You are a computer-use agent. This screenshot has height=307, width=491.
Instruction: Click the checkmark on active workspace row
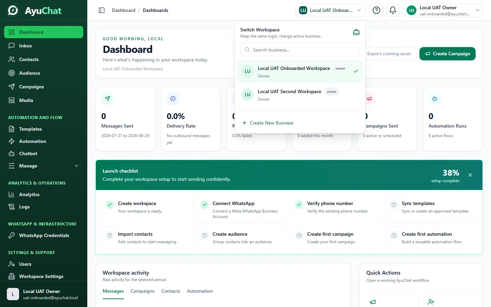pyautogui.click(x=356, y=71)
